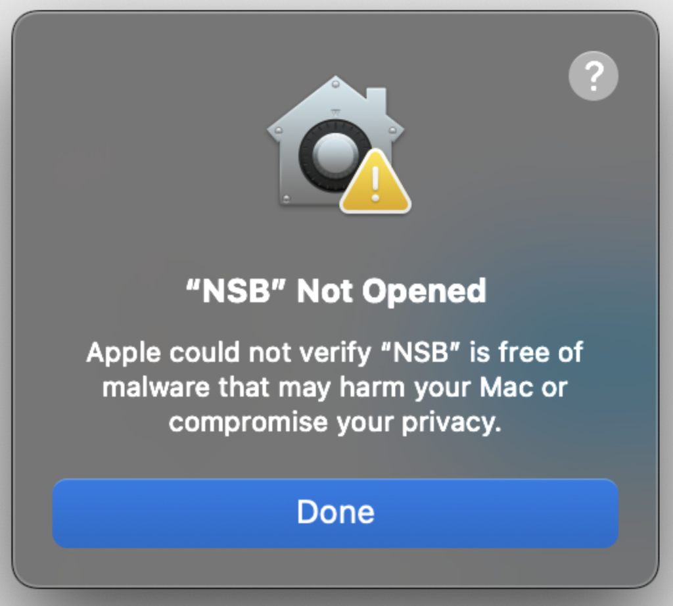The width and height of the screenshot is (673, 606).
Task: Click "NSB" in the bold title
Action: click(x=236, y=291)
